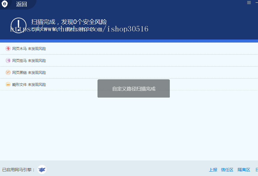Click the minimize window control
Viewport: 258px width, 176px height.
coord(256,2)
